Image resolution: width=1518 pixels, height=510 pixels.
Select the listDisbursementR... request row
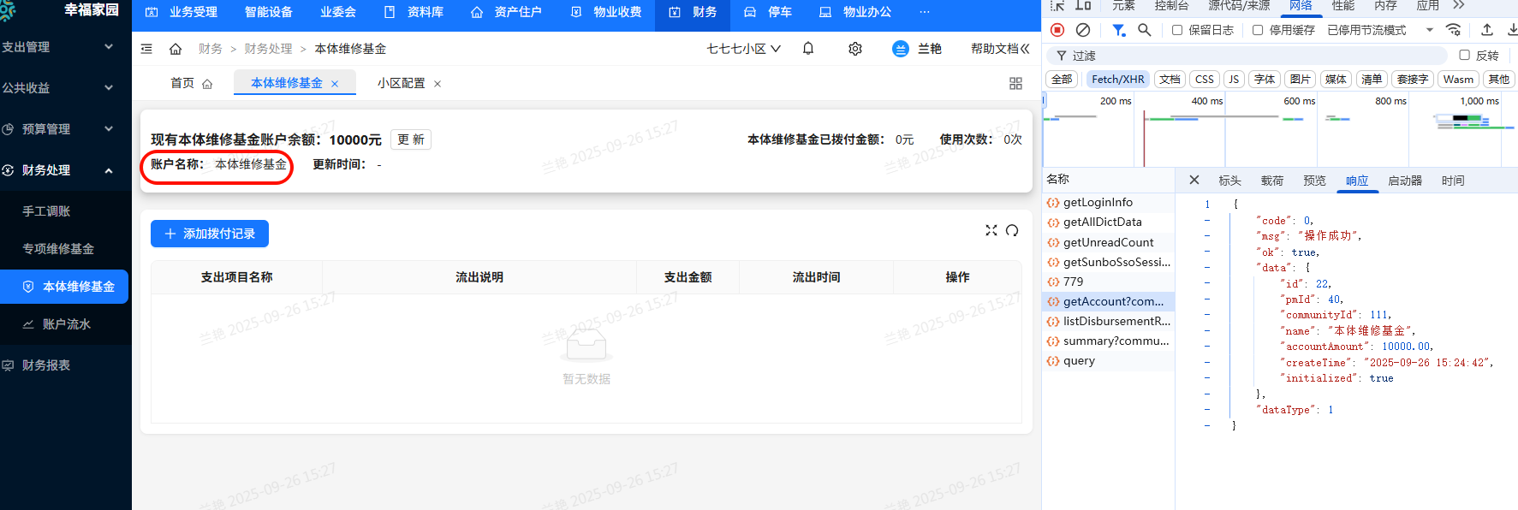[1108, 321]
